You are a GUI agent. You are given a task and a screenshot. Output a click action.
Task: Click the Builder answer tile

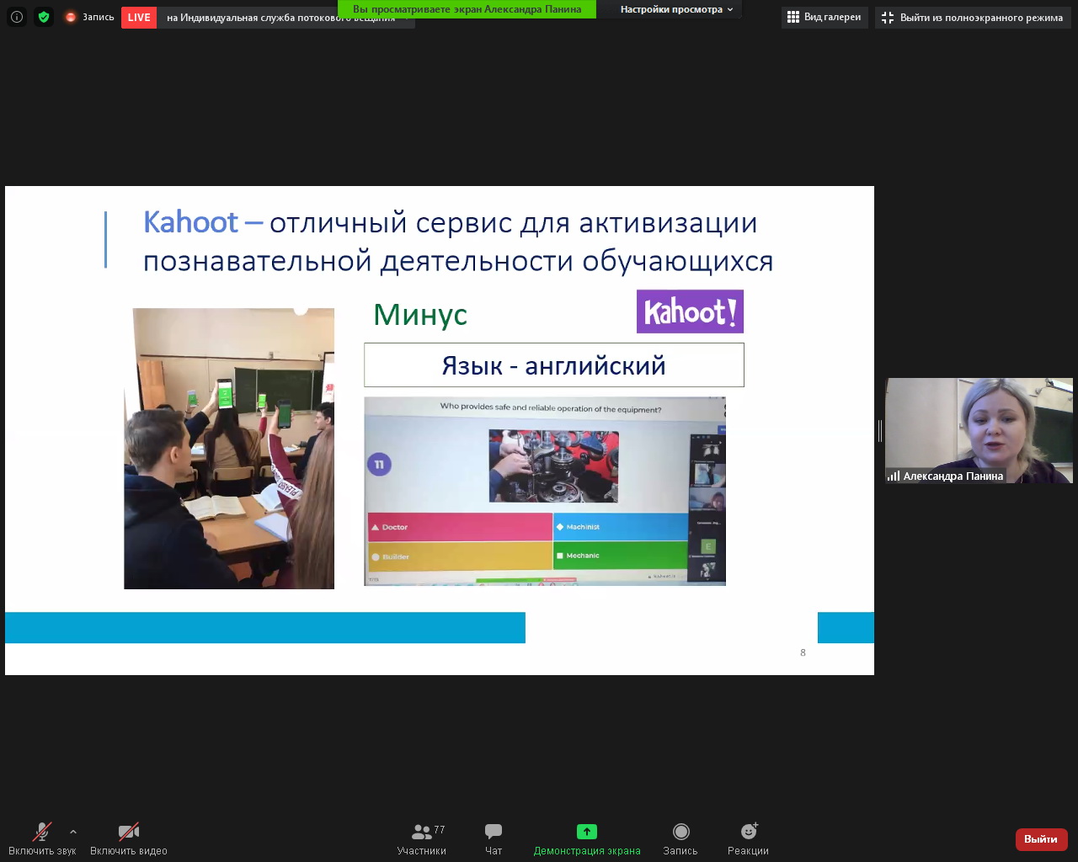tap(460, 556)
